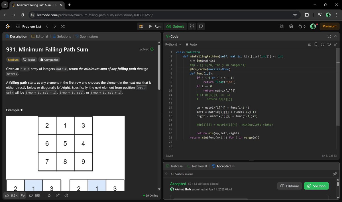Viewport: 342px width, 202px height.
Task: Collapse the Code panel chevron
Action: (336, 36)
